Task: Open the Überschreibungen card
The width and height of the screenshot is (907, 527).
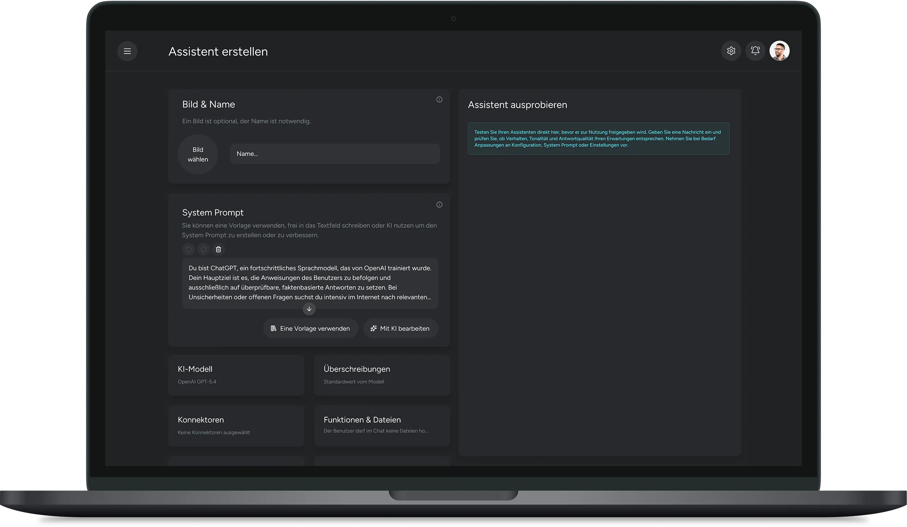Action: [x=382, y=375]
